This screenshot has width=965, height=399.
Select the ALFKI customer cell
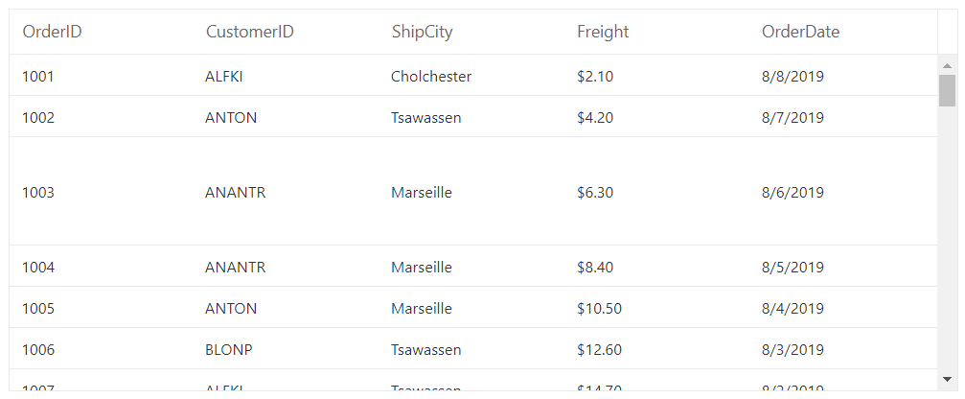pos(287,76)
